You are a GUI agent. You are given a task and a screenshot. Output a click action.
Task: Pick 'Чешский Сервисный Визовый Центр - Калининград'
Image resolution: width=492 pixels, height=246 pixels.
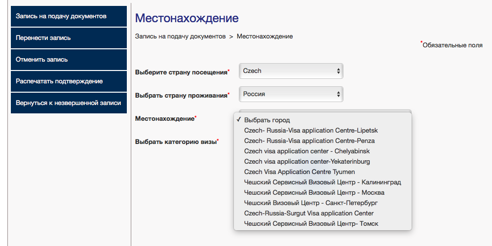coord(322,182)
